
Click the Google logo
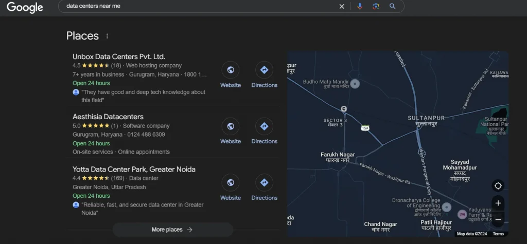click(x=25, y=7)
